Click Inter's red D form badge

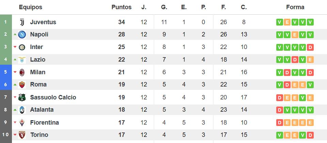pos(310,47)
